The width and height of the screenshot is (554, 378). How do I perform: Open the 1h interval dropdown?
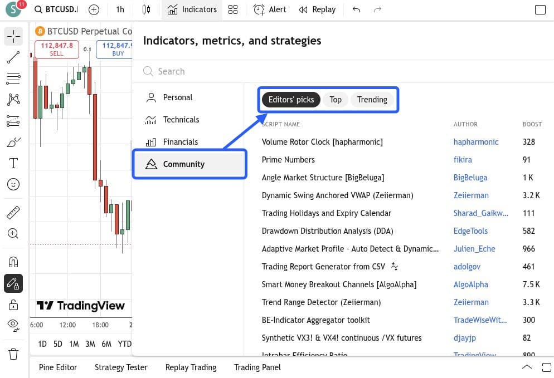coord(120,9)
